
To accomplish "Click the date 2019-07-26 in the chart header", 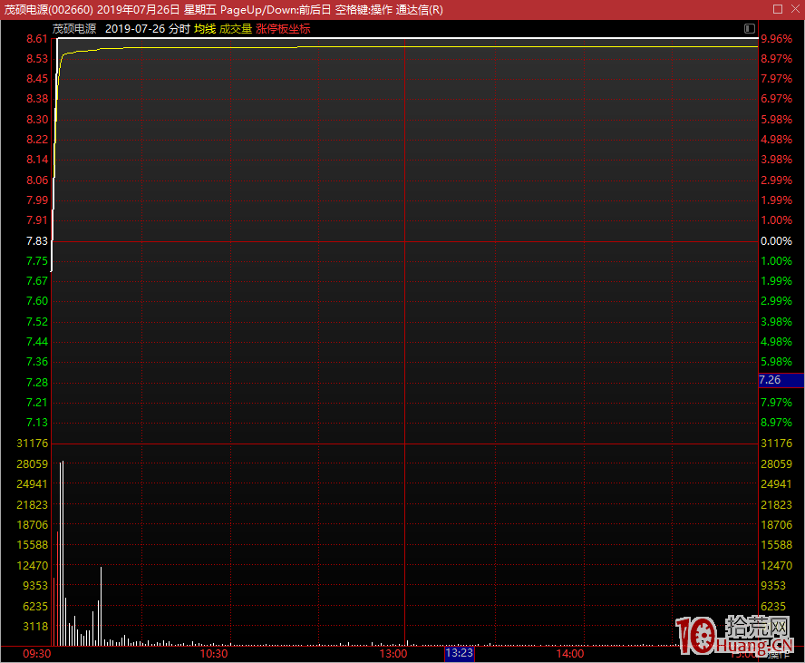I will (135, 29).
